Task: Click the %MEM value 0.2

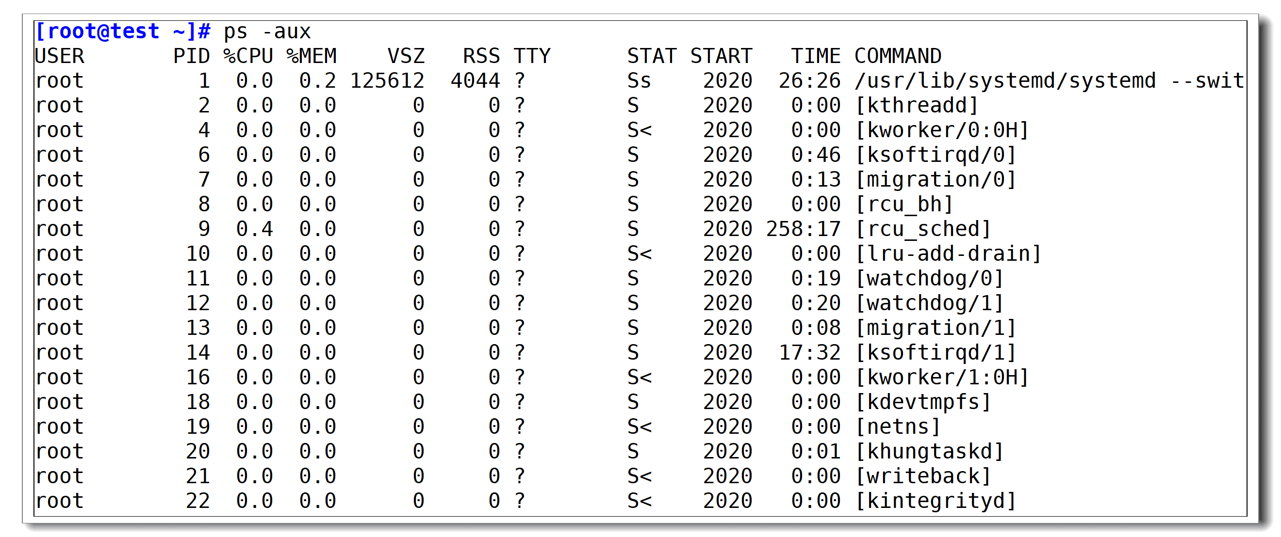Action: (318, 81)
